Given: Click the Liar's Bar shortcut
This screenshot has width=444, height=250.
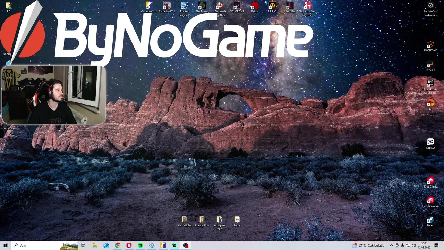Looking at the screenshot, I should (290, 7).
